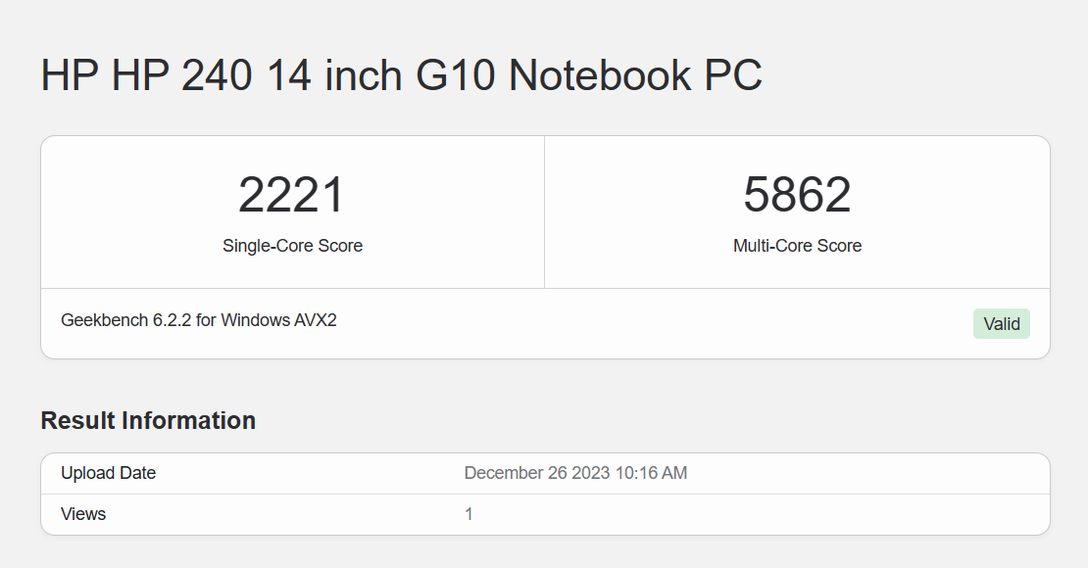Click the word "Notebook" in the title
This screenshot has width=1088, height=568.
click(x=580, y=76)
